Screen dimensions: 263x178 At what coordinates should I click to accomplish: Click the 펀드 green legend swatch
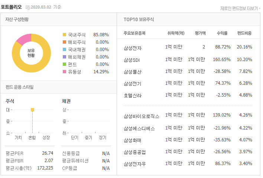(x=64, y=64)
